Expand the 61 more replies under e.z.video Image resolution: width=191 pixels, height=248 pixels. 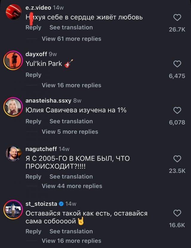point(70,38)
